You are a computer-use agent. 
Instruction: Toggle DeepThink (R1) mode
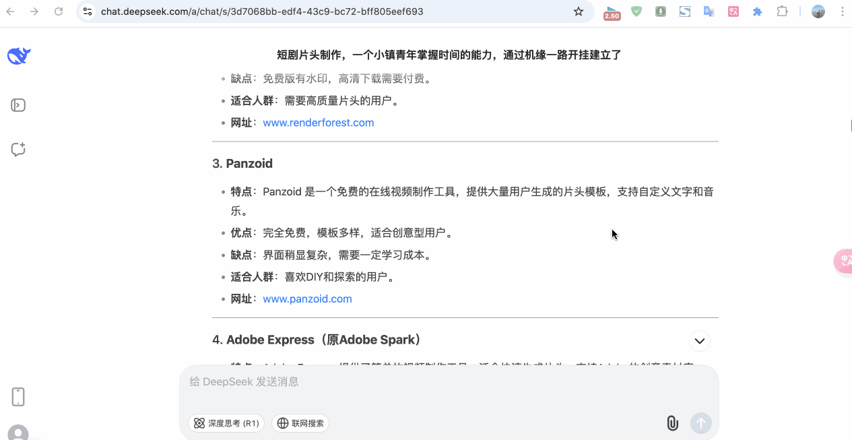click(226, 423)
